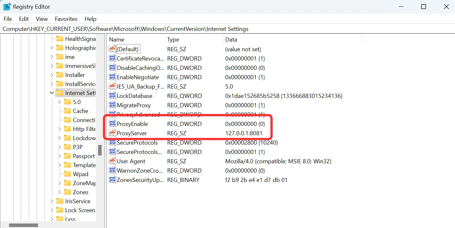Select the EnableNegotiate value name
The height and width of the screenshot is (228, 455).
[138, 77]
